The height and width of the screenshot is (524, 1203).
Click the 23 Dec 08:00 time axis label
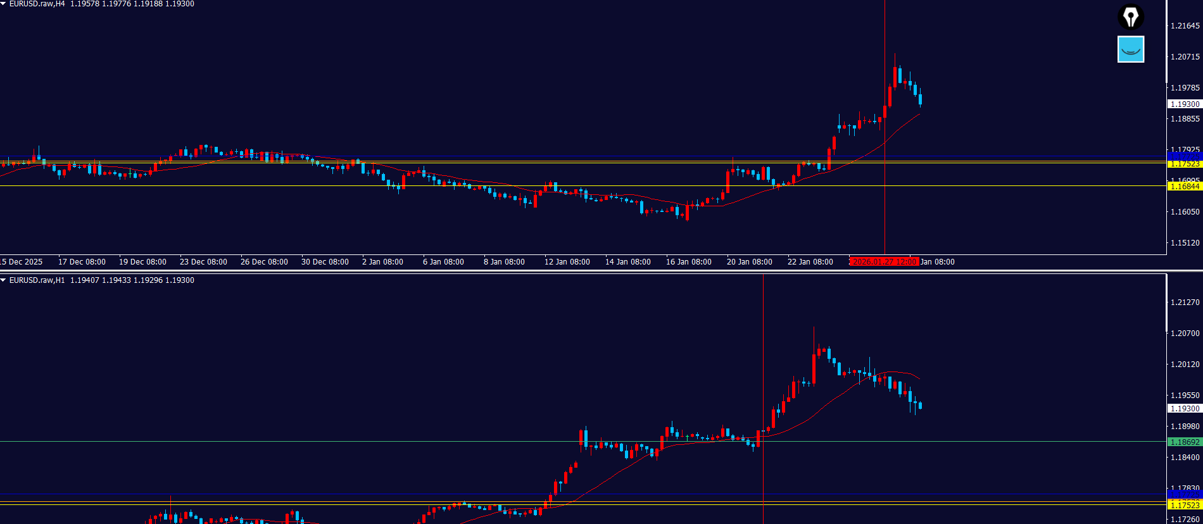(203, 262)
